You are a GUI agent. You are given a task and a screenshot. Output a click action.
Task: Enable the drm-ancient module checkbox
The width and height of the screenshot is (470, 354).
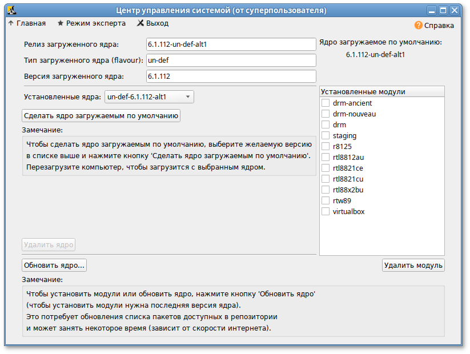click(326, 103)
